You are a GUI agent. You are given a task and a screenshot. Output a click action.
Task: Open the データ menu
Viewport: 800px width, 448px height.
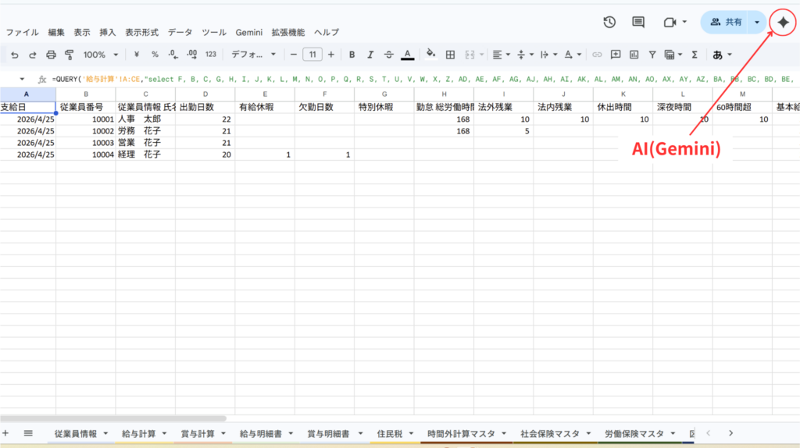tap(180, 33)
